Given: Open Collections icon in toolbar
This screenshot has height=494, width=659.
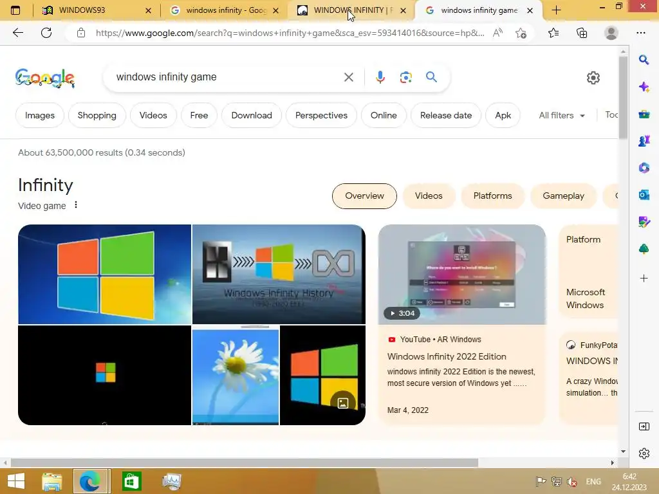Looking at the screenshot, I should click(x=582, y=33).
